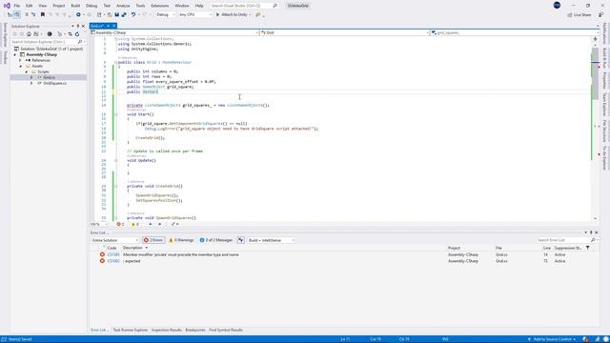Click the filter funnel icon in Error List
Viewport: 610px width, 343px height.
click(587, 248)
